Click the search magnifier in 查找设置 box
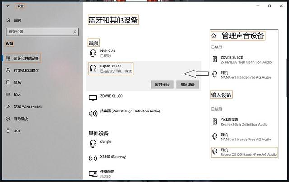Image resolution: width=289 pixels, height=182 pixels. pyautogui.click(x=75, y=32)
